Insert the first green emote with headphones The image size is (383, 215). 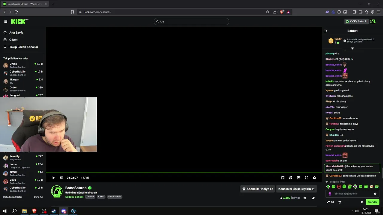point(328,187)
